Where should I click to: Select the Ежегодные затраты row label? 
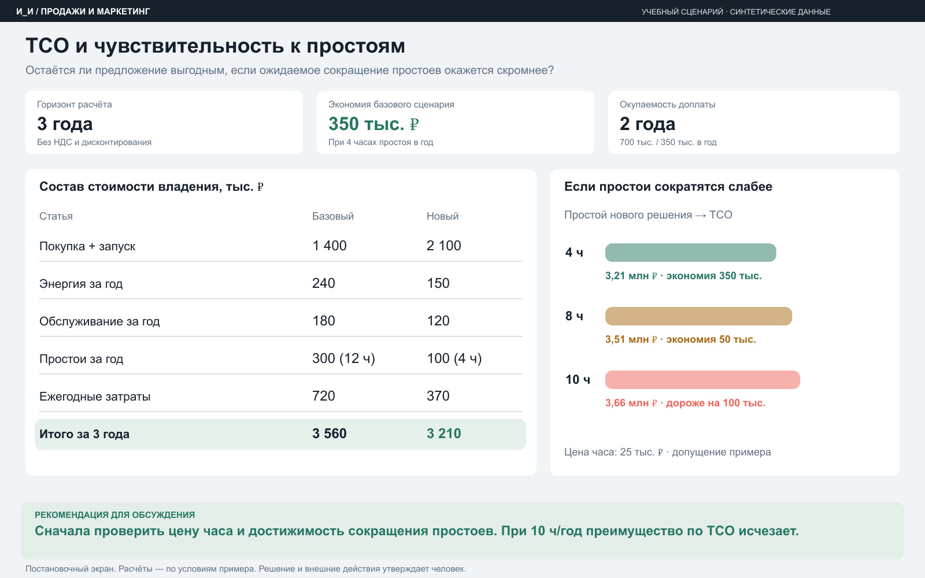coord(95,397)
